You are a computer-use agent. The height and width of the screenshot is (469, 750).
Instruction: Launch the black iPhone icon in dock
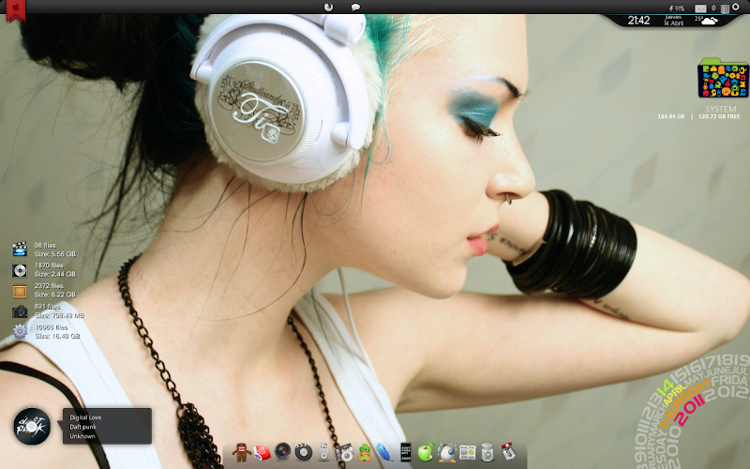coord(405,453)
